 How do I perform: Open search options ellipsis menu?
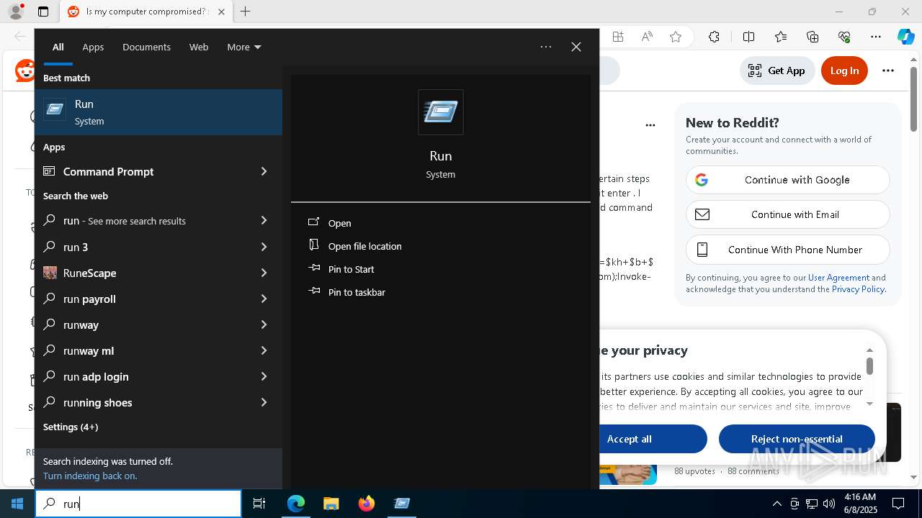(546, 47)
